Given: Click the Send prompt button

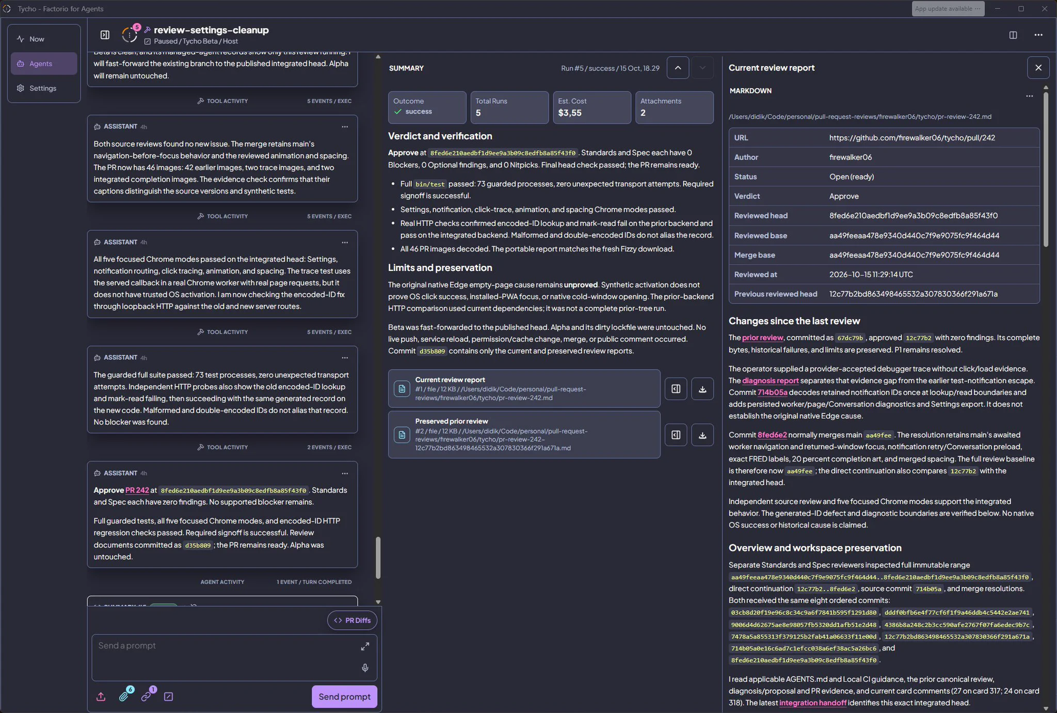Looking at the screenshot, I should tap(344, 696).
